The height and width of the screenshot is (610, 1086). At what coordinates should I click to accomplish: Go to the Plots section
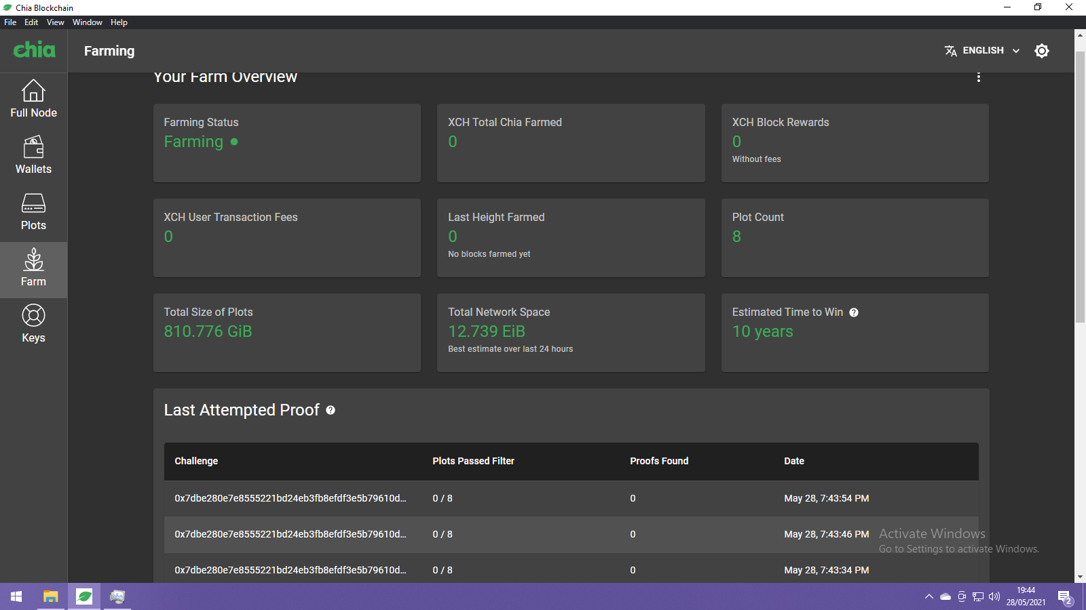33,213
